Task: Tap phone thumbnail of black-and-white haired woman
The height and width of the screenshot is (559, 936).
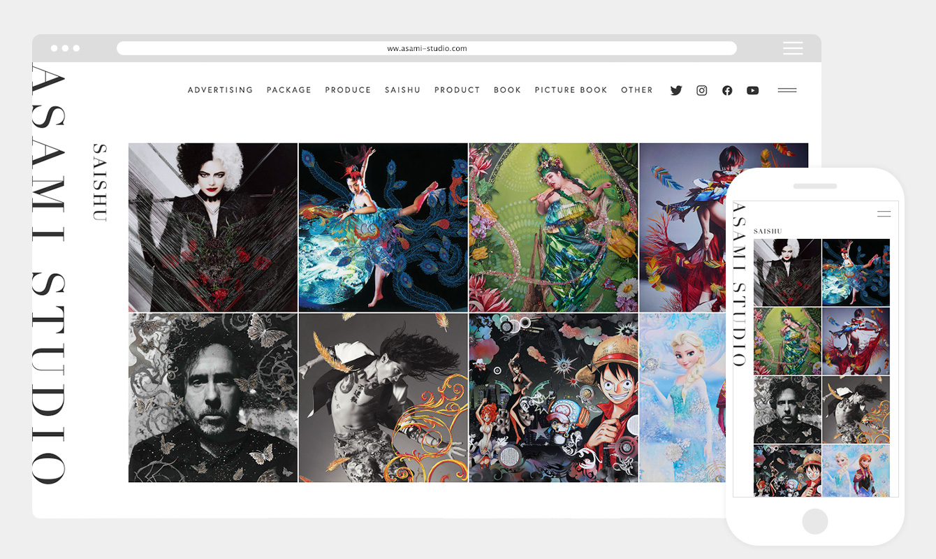Action: 787,273
